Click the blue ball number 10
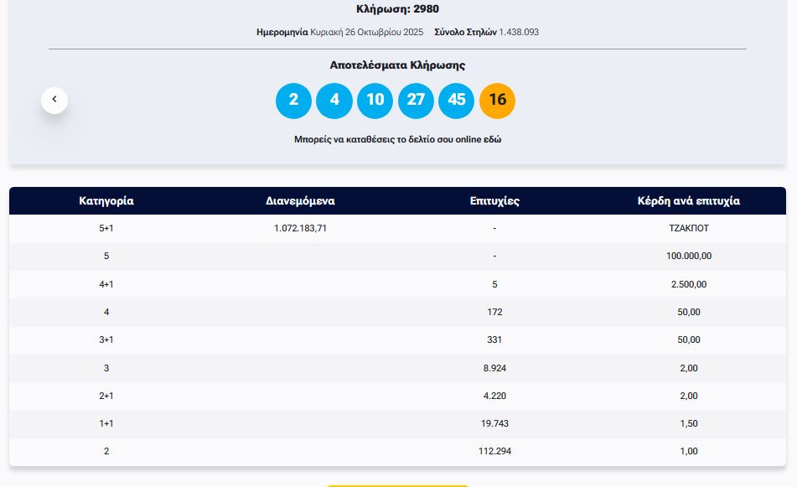Image resolution: width=797 pixels, height=487 pixels. pyautogui.click(x=375, y=101)
